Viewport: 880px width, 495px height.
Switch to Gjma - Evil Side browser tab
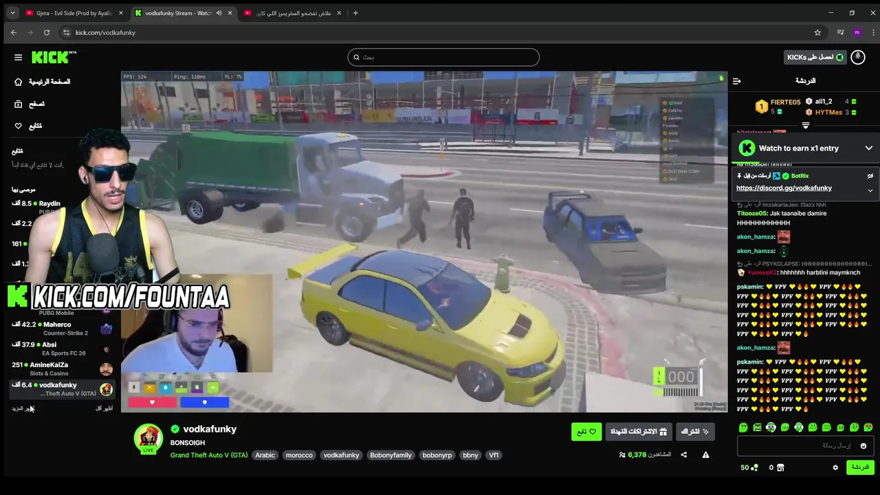74,13
